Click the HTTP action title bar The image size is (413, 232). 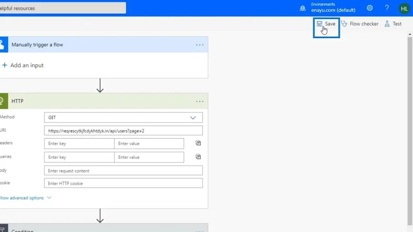point(104,101)
